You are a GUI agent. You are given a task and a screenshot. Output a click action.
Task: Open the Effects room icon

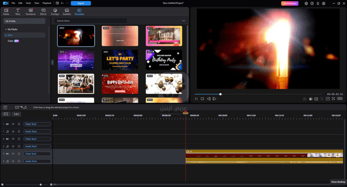click(x=43, y=11)
